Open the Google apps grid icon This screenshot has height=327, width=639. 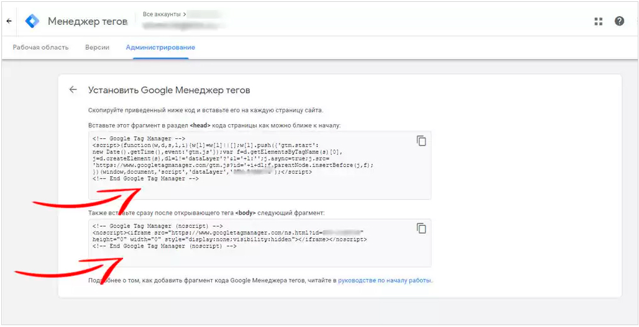click(598, 22)
